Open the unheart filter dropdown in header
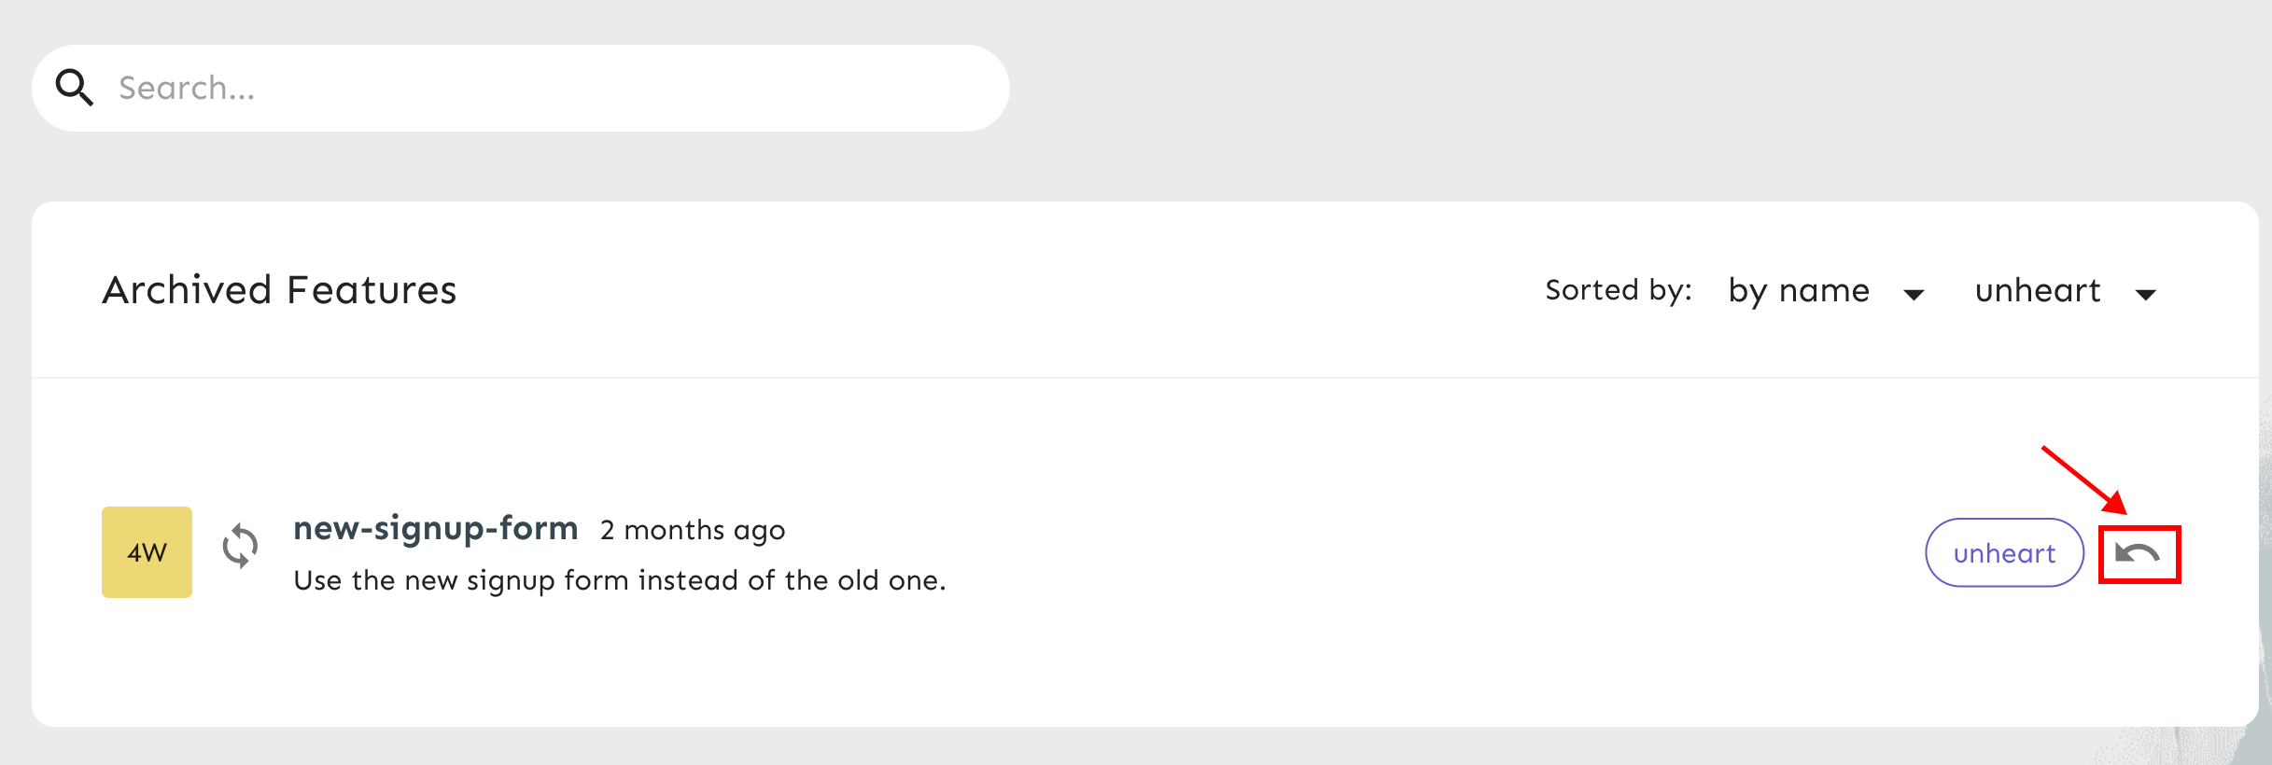 [x=2038, y=291]
